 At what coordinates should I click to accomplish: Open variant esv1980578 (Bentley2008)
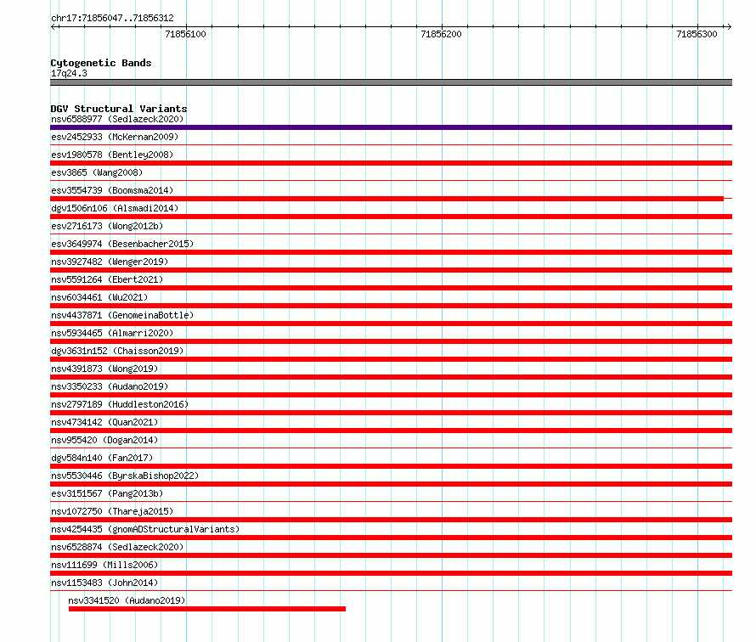112,155
